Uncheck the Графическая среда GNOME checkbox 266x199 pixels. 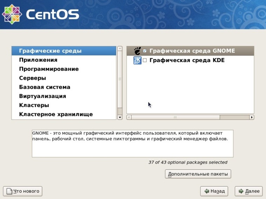click(145, 51)
